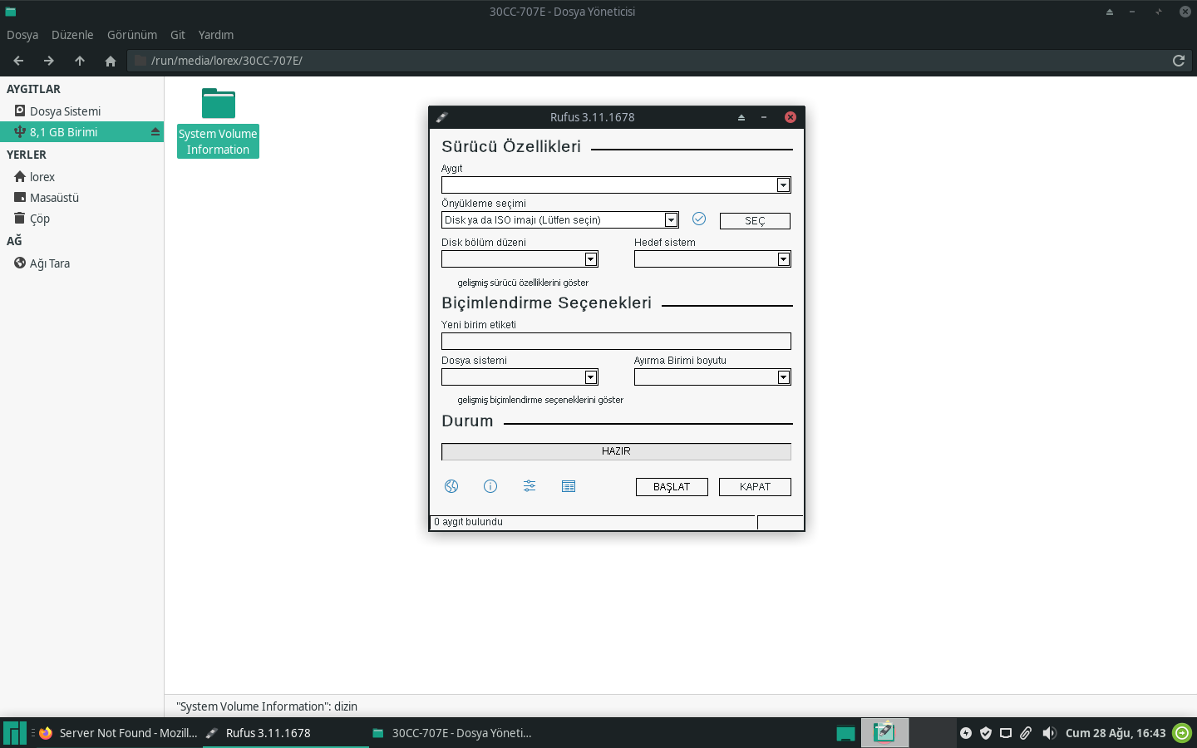Open the clipboard paperclip tray icon

point(1026,733)
